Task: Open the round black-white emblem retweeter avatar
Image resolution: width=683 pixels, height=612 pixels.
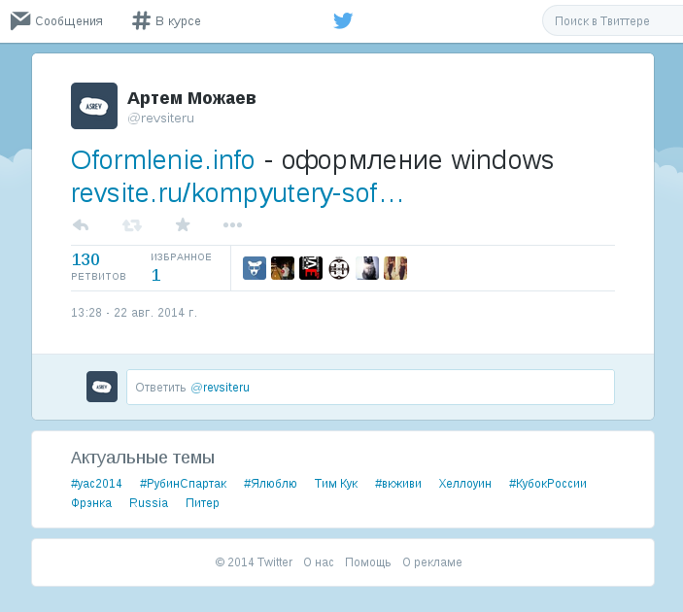Action: [x=339, y=268]
